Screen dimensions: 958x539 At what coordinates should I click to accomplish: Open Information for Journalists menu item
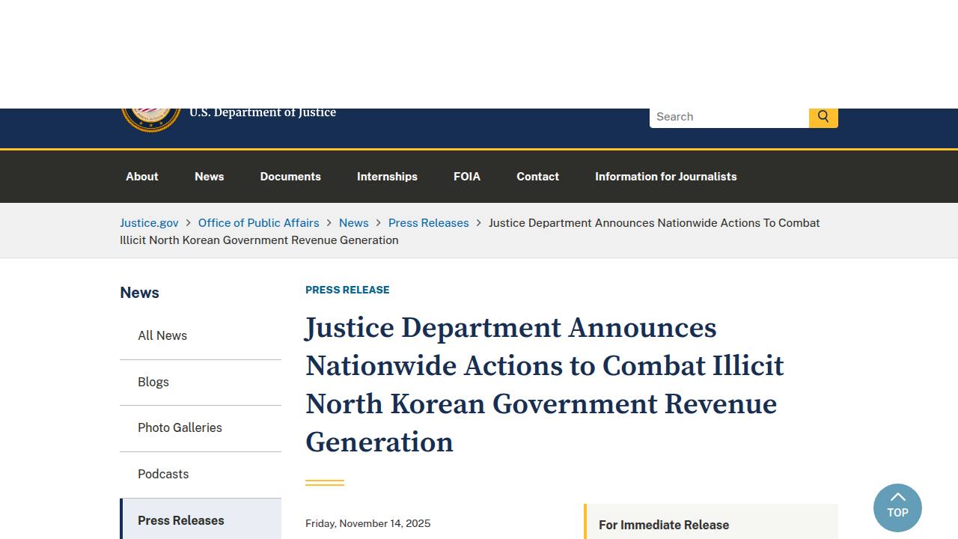(666, 177)
